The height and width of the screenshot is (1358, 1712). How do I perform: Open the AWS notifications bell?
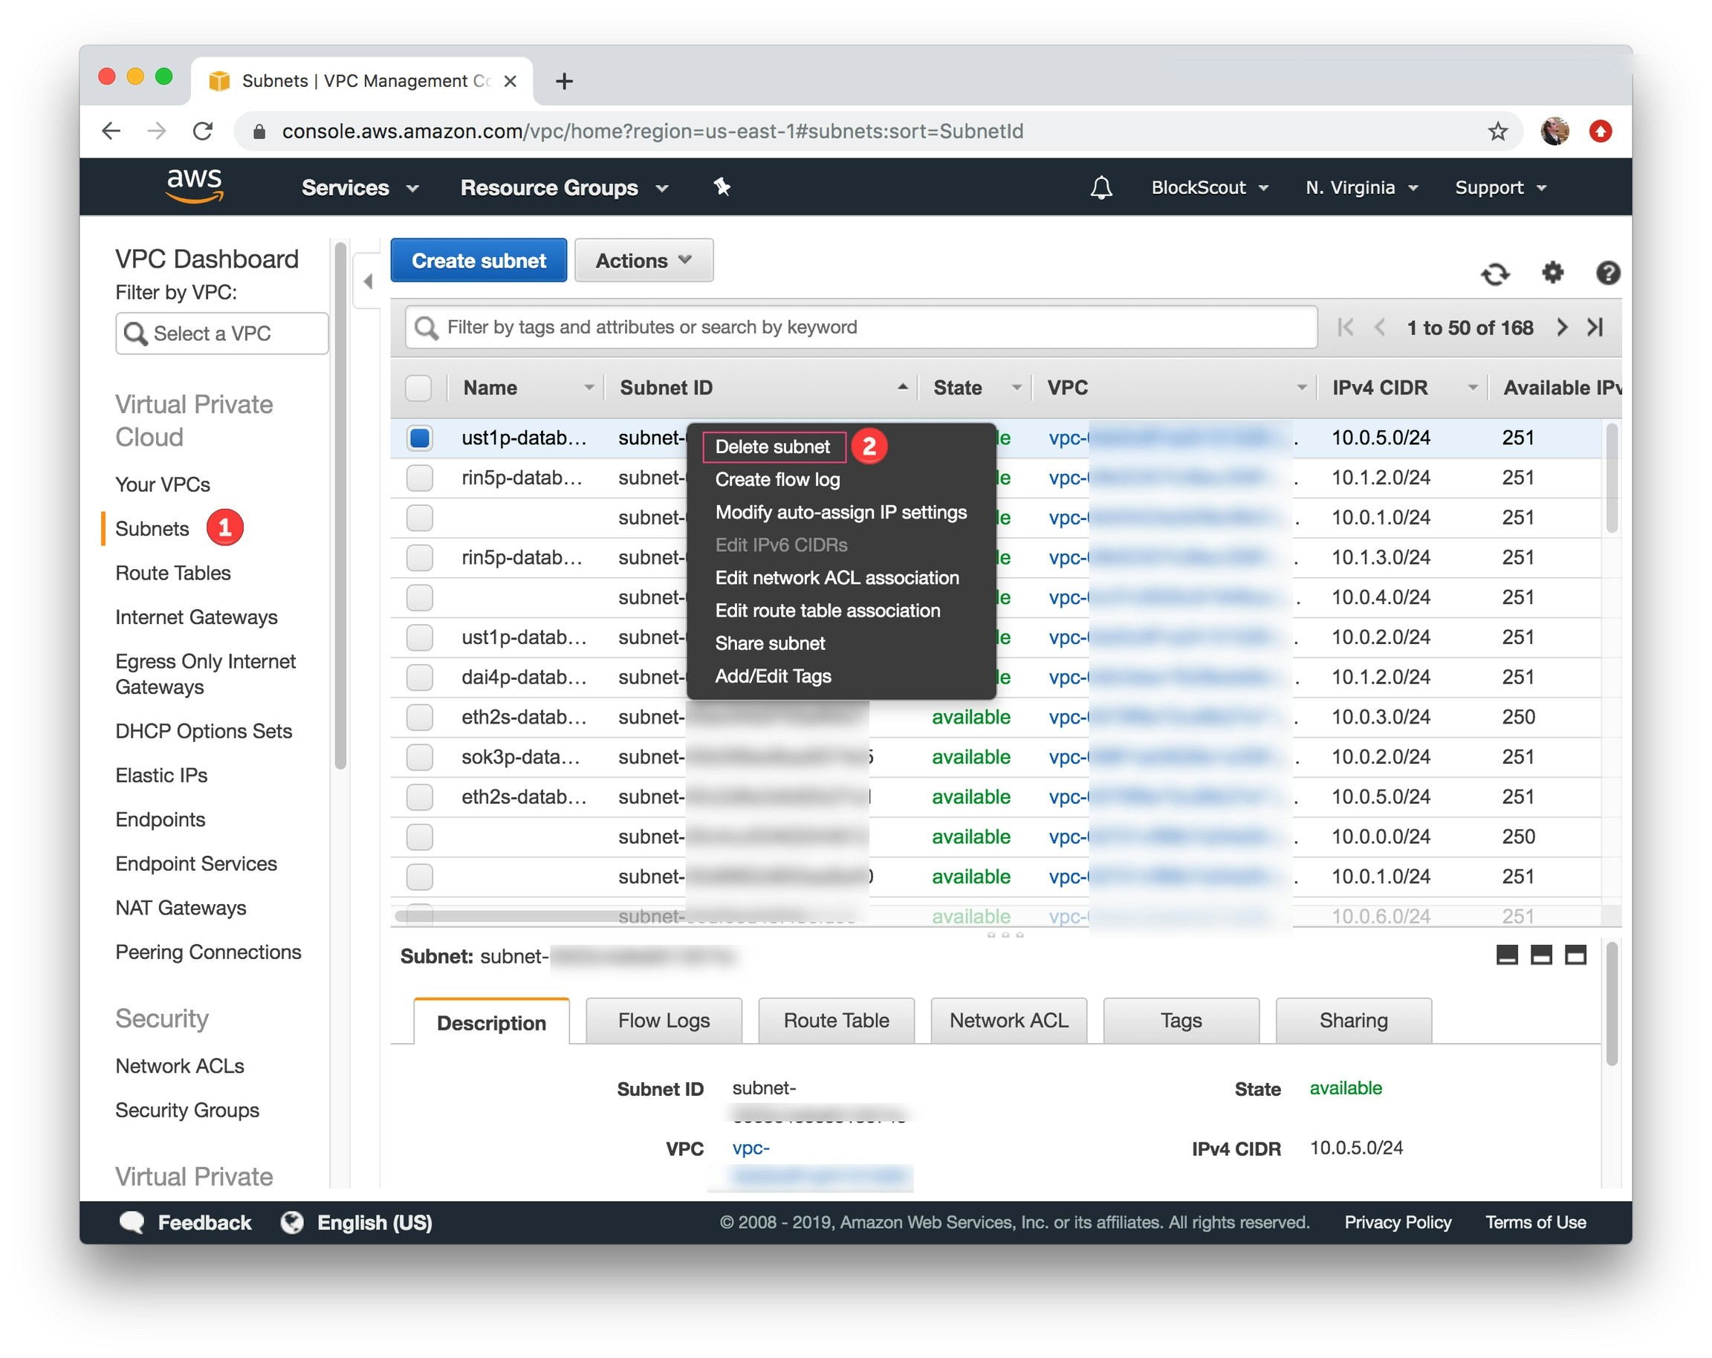[x=1100, y=188]
